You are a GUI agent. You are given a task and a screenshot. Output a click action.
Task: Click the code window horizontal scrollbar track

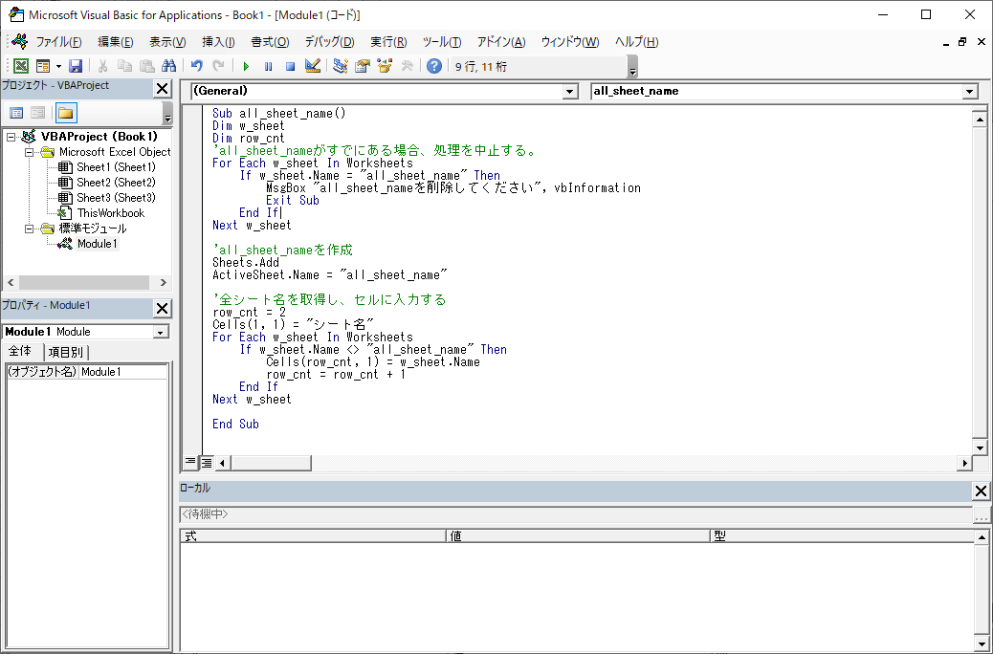tap(622, 463)
